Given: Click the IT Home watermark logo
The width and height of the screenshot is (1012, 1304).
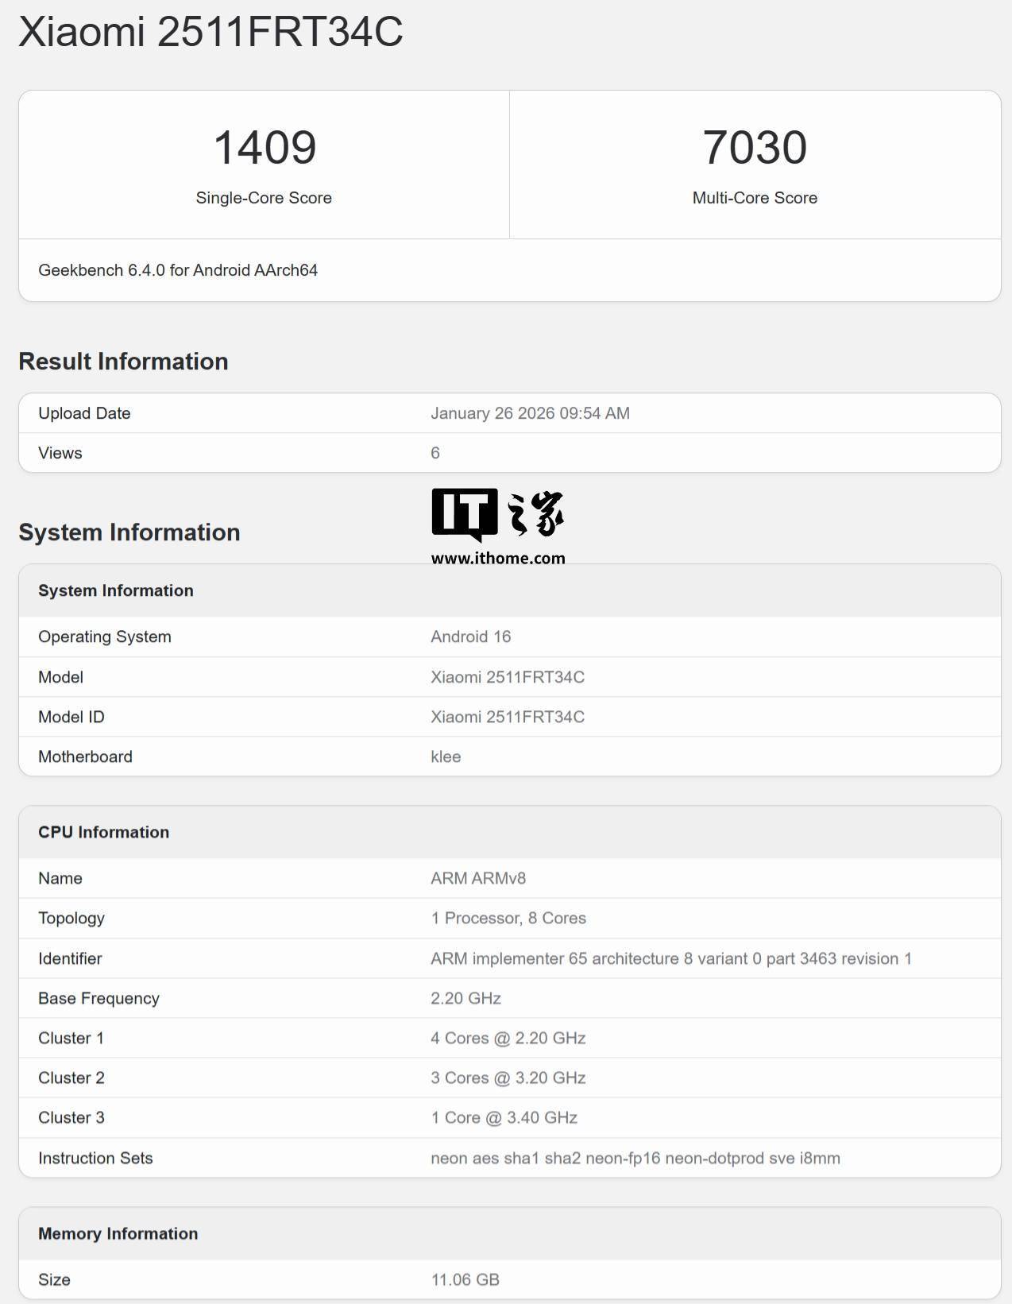Looking at the screenshot, I should (x=497, y=515).
